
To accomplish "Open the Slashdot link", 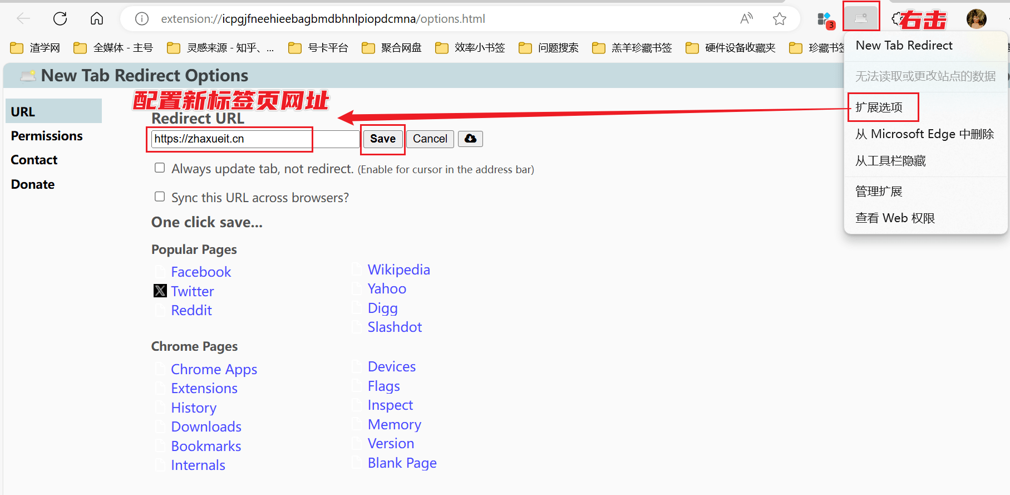I will [395, 327].
